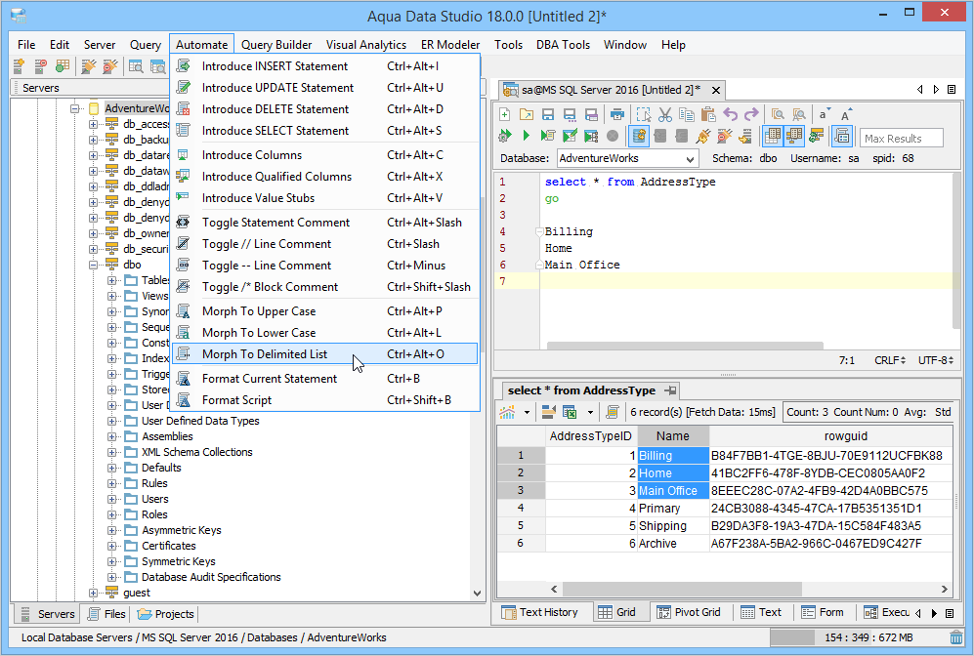974x656 pixels.
Task: Click the results grid horizontal scrollbar
Action: tap(682, 589)
